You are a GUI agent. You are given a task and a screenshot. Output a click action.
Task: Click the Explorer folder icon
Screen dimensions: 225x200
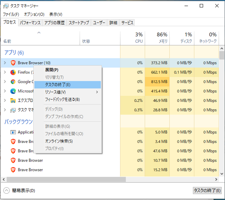click(x=13, y=101)
